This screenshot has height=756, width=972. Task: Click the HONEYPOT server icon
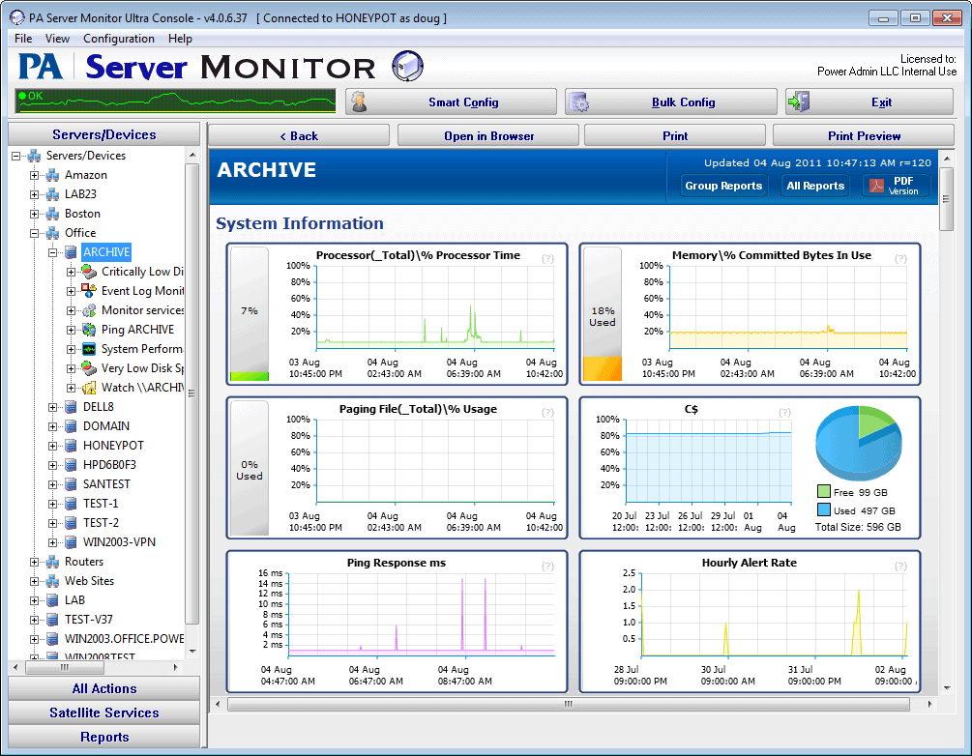pos(72,446)
